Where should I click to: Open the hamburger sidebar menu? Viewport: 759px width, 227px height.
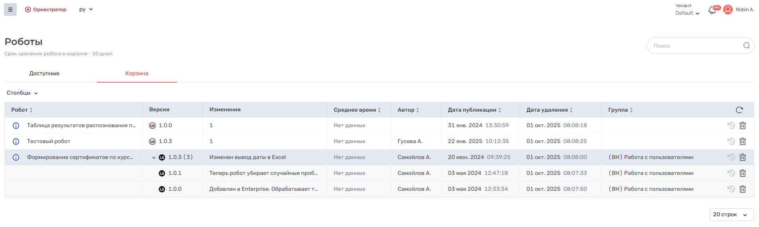10,10
